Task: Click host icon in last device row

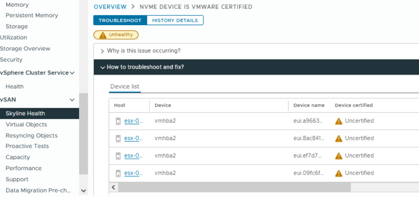Action: (x=118, y=173)
